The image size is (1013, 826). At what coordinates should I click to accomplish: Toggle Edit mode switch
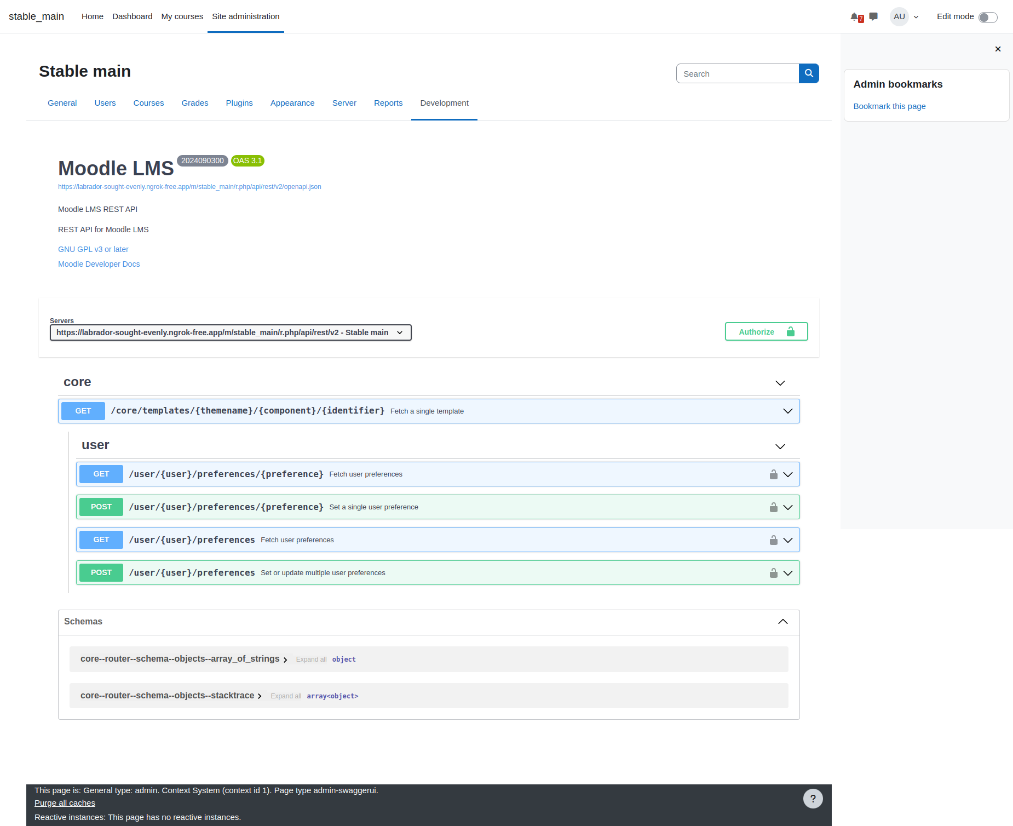point(988,17)
